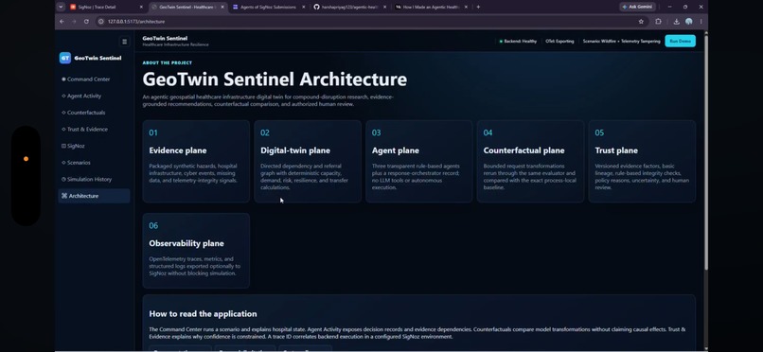Close the GeoTwin Sentinel browser tab

point(222,7)
